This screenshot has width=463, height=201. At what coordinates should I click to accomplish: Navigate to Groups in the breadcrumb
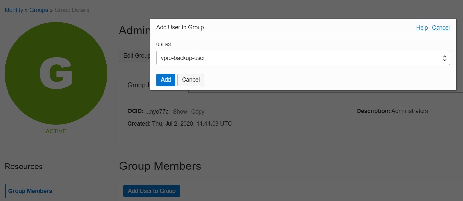coord(39,10)
